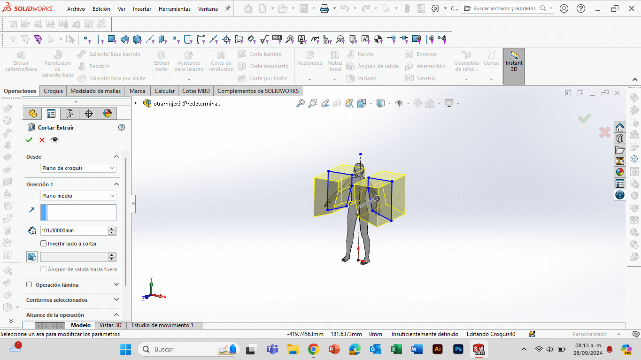Click the filter faces selection icon
Viewport: 641px width, 360px height.
[112, 39]
